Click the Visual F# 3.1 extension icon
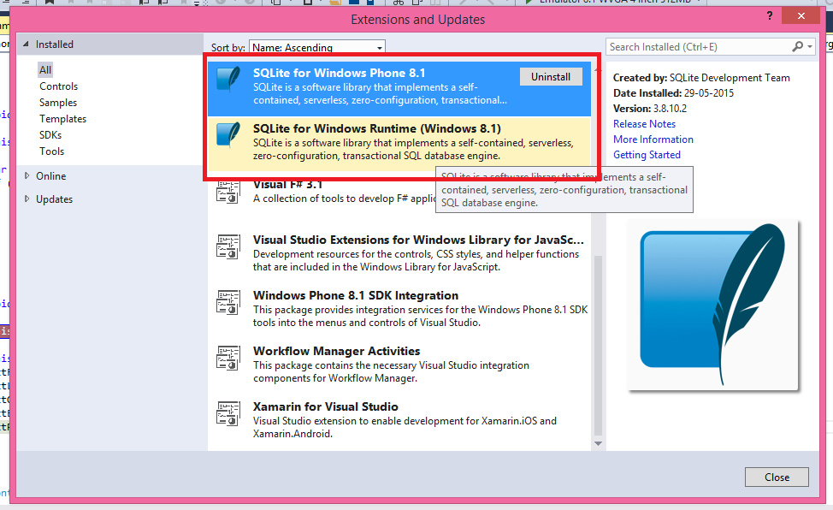Viewport: 833px width, 510px height. click(228, 192)
